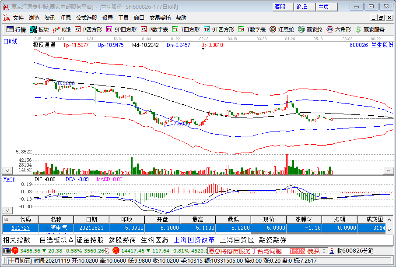Click the 赢 logo in the menu bar
The height and width of the screenshot is (267, 396).
[x=6, y=18]
